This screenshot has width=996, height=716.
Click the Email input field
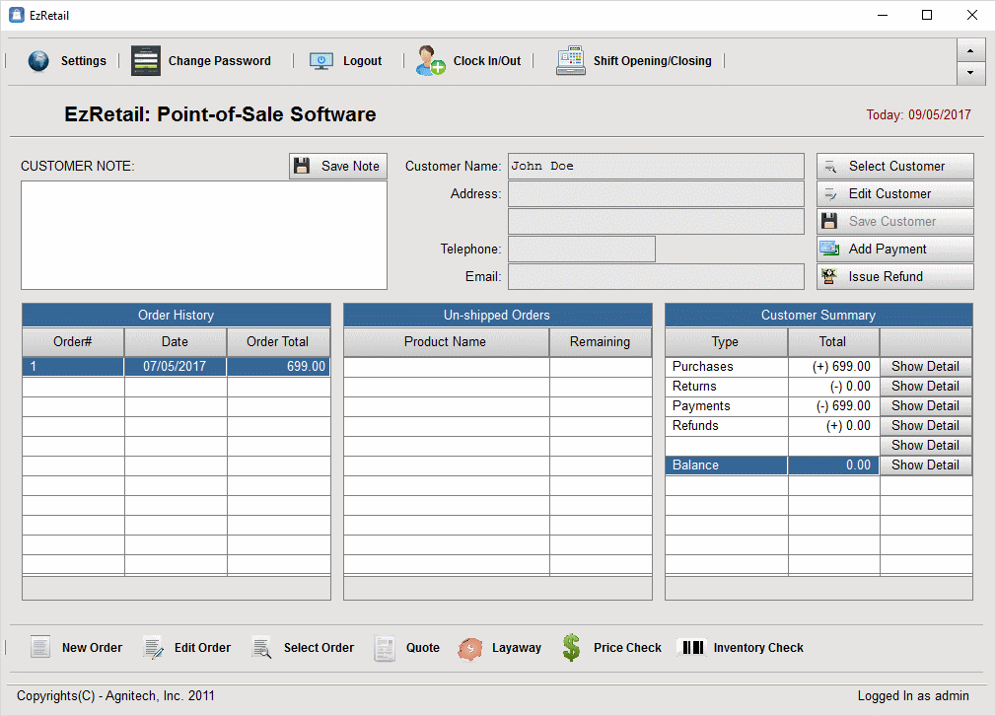pos(656,276)
